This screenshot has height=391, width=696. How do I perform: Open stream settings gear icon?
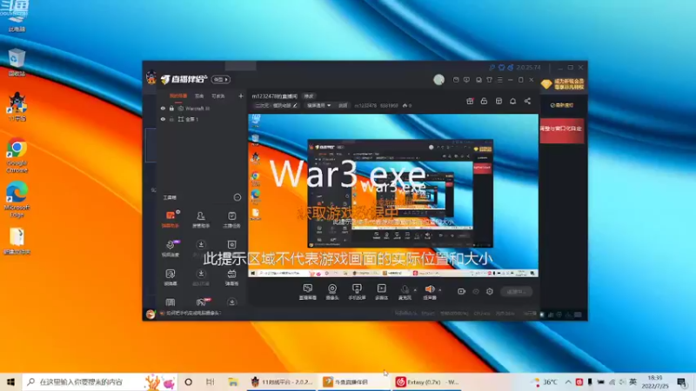pos(490,291)
